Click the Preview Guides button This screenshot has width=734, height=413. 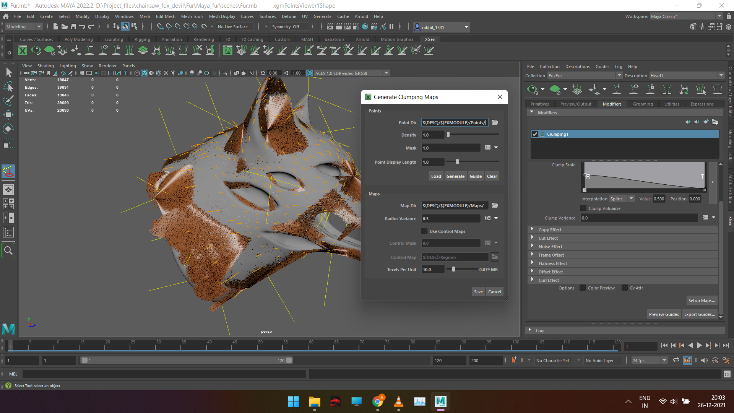664,314
